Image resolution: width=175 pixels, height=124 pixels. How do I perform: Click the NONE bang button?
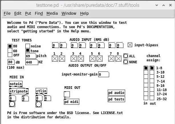[x=126, y=62]
